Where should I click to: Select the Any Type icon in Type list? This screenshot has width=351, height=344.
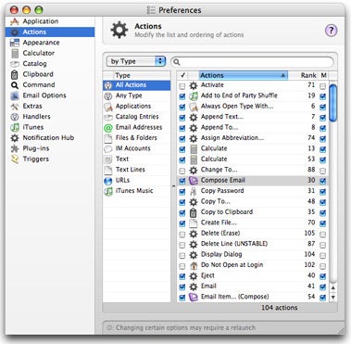click(x=108, y=96)
